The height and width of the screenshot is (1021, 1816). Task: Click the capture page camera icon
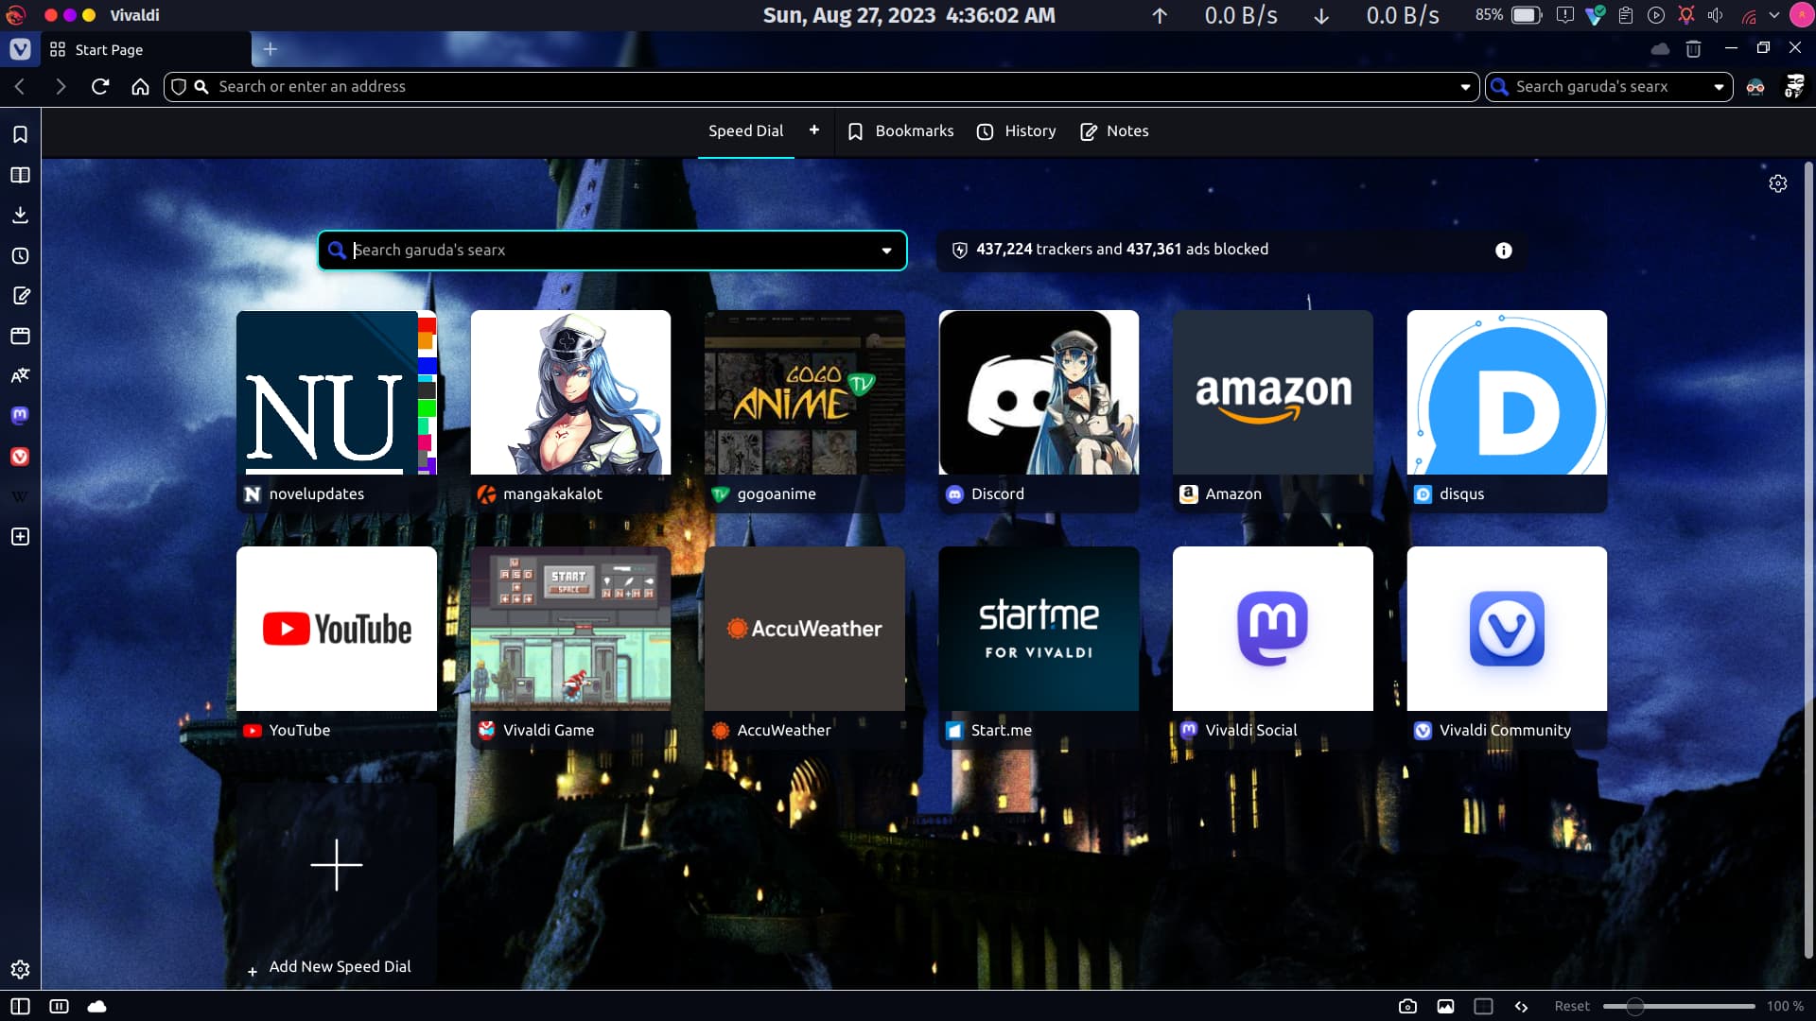pyautogui.click(x=1407, y=1006)
